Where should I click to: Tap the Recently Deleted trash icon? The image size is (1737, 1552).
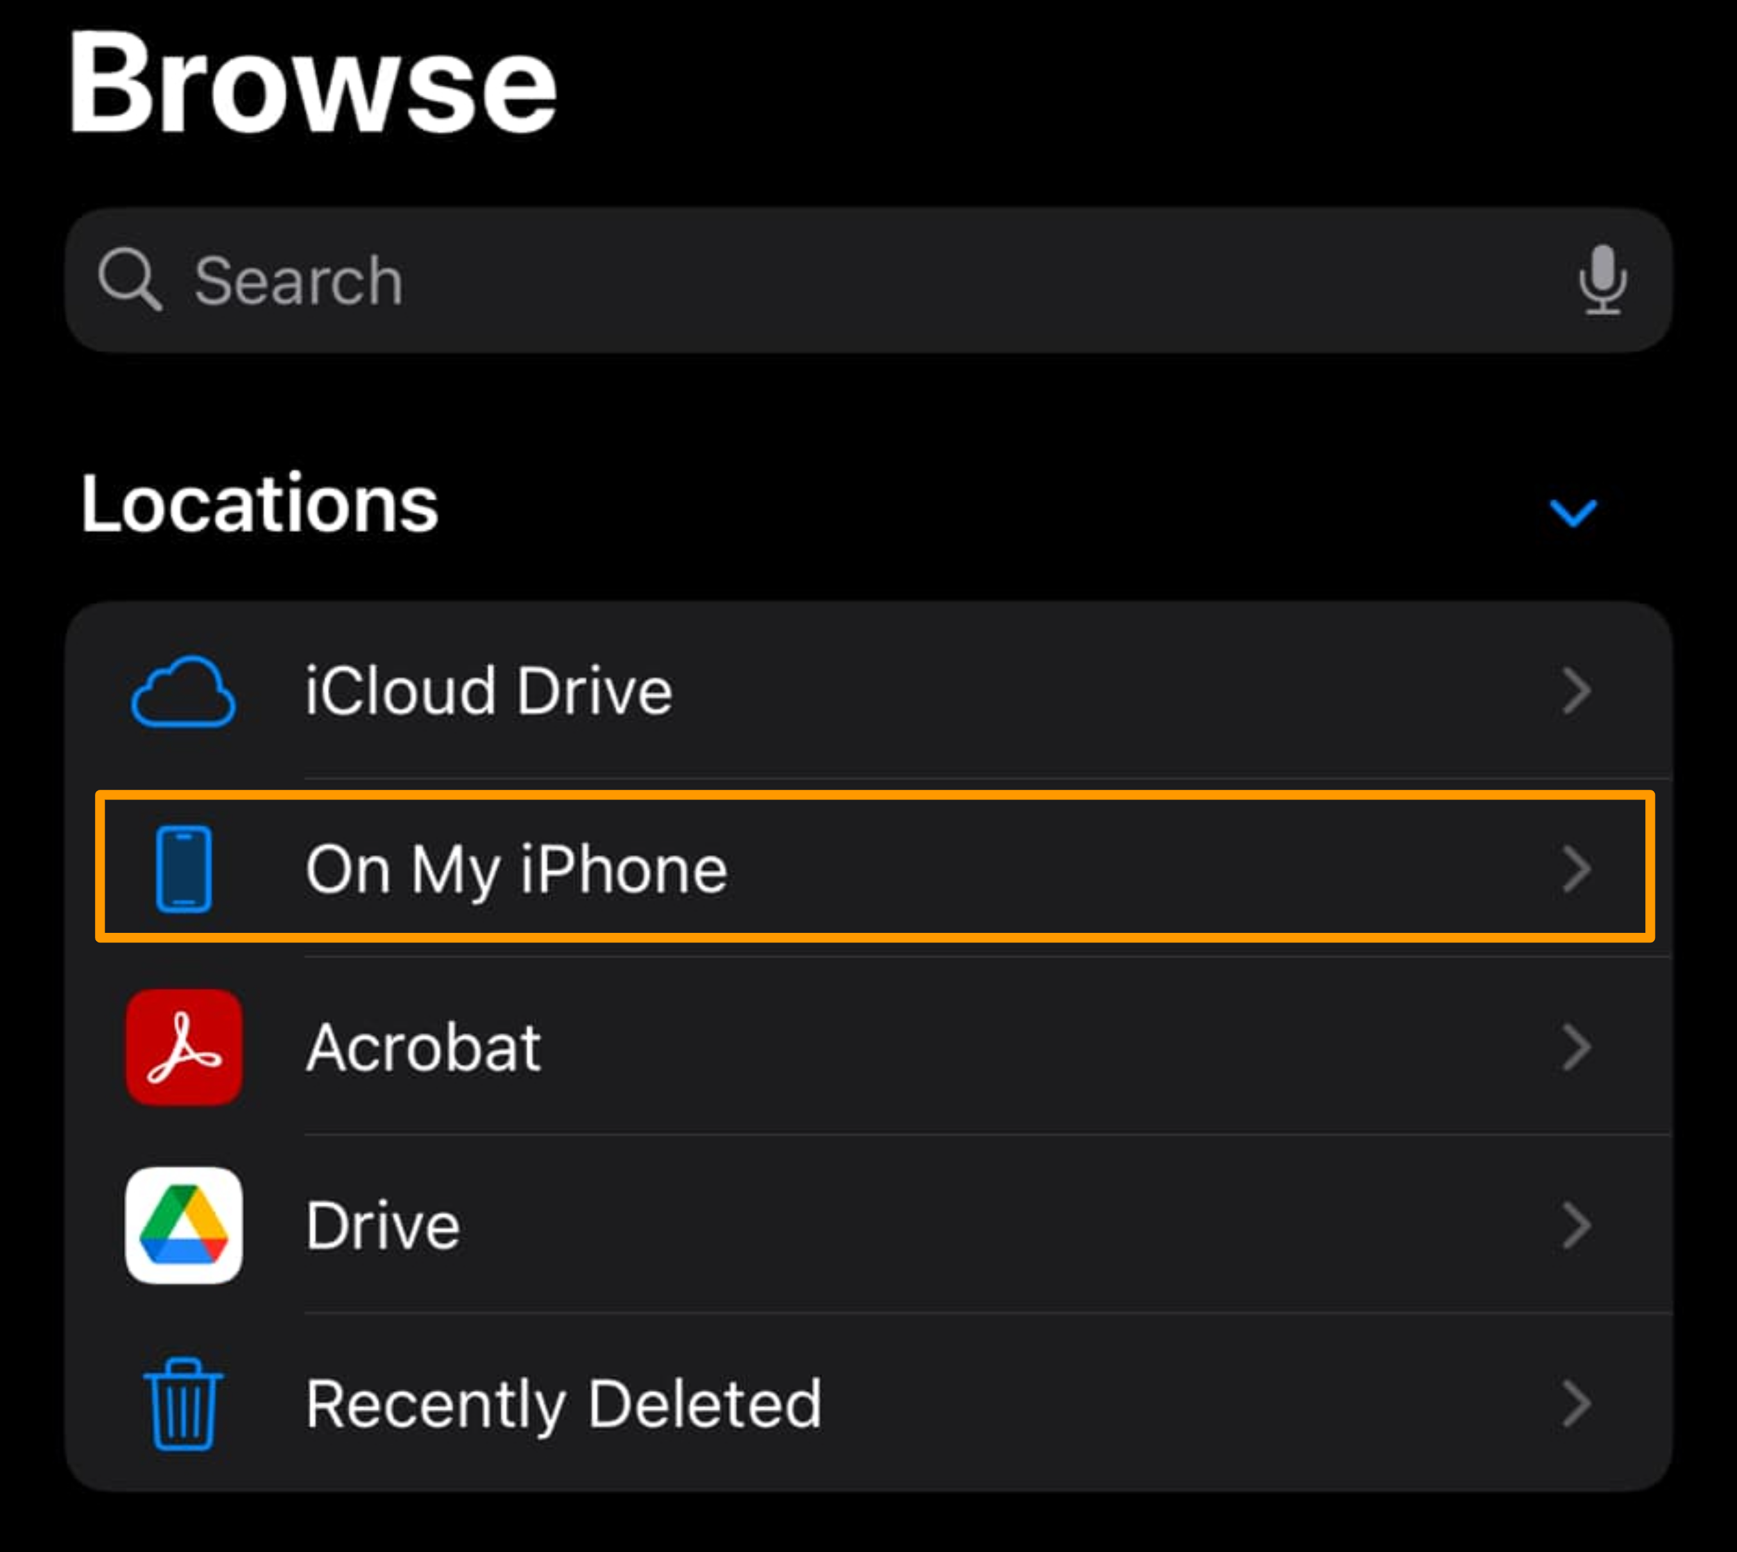click(184, 1404)
